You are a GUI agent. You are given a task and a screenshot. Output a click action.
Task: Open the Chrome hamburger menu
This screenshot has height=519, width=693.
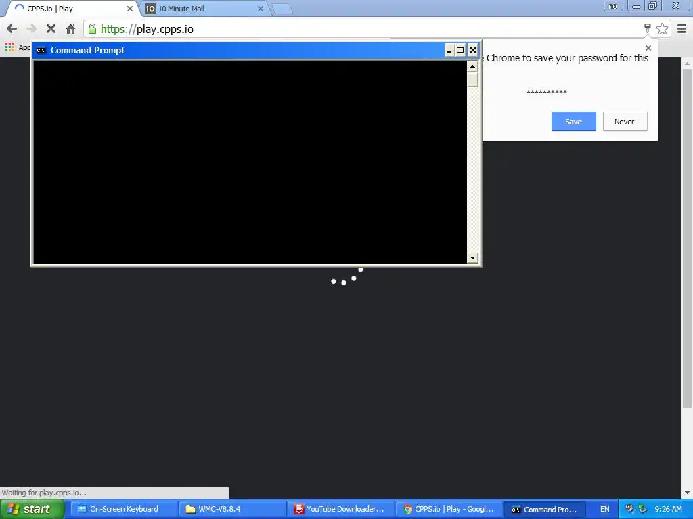[682, 29]
